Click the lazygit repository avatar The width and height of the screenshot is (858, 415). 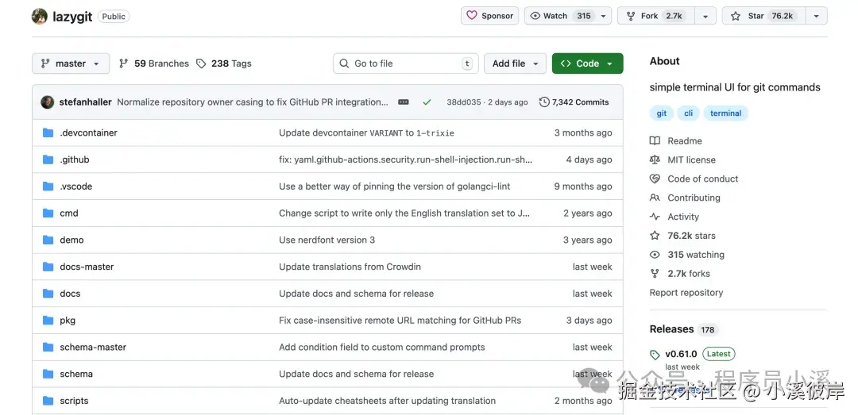[x=40, y=17]
